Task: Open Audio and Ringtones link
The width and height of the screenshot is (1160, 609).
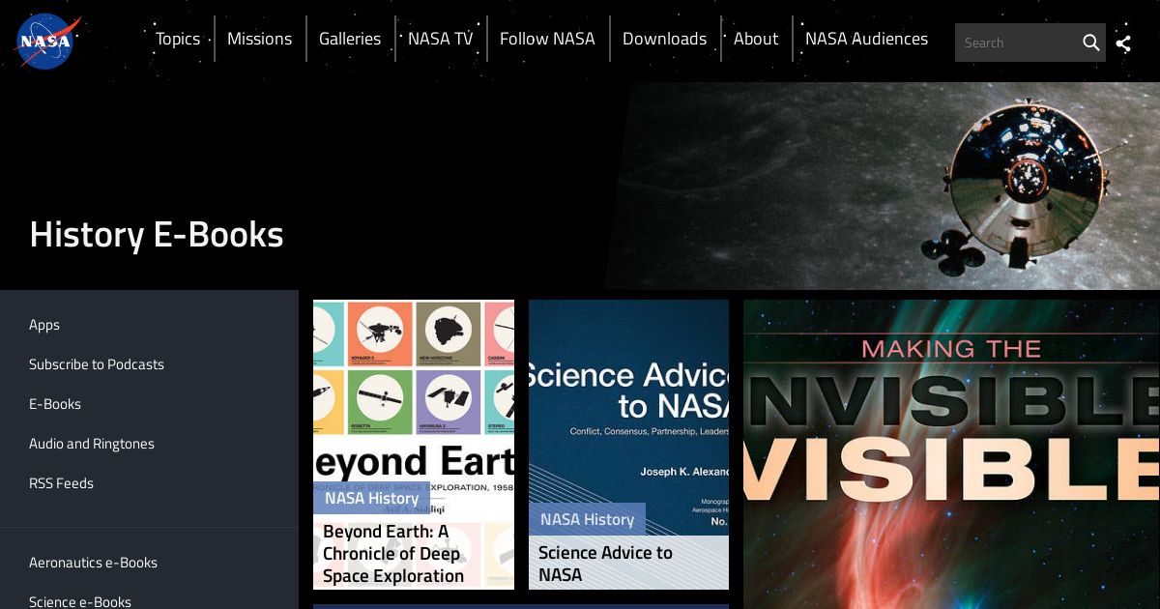Action: [92, 444]
